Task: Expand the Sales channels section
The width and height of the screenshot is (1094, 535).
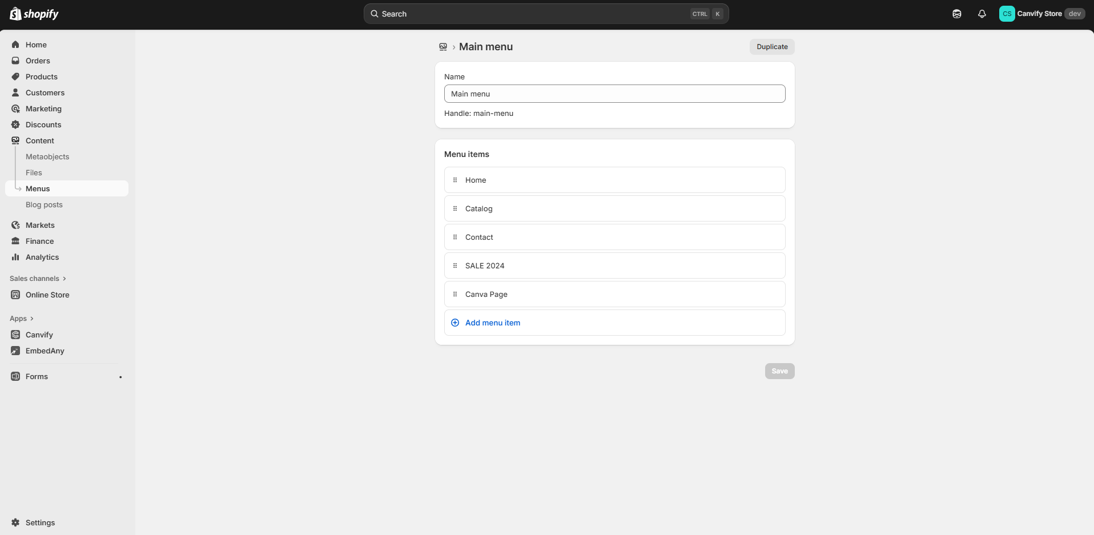Action: point(37,279)
